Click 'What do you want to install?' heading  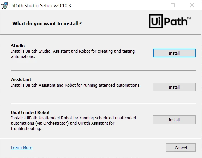(47, 24)
